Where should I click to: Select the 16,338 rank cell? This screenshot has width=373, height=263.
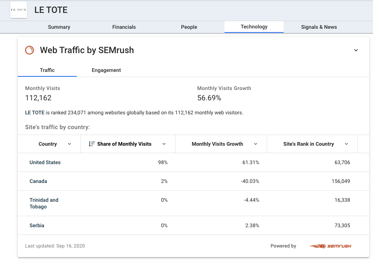(342, 200)
